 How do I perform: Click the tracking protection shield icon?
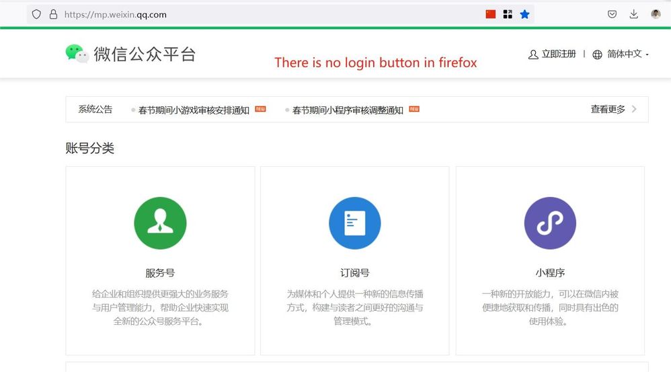click(36, 14)
